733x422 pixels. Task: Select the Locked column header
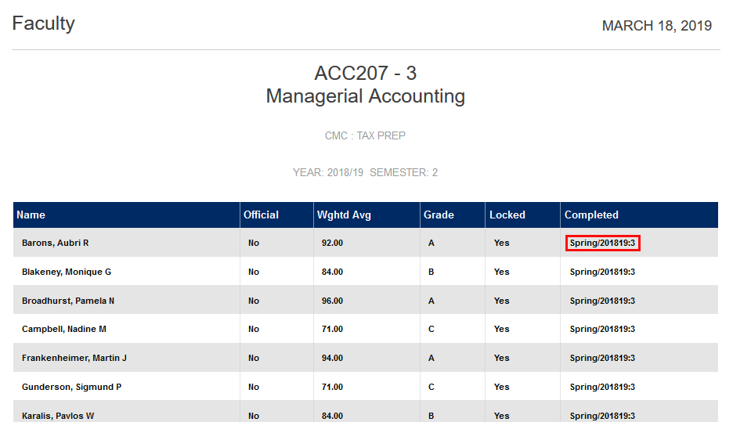click(x=507, y=215)
